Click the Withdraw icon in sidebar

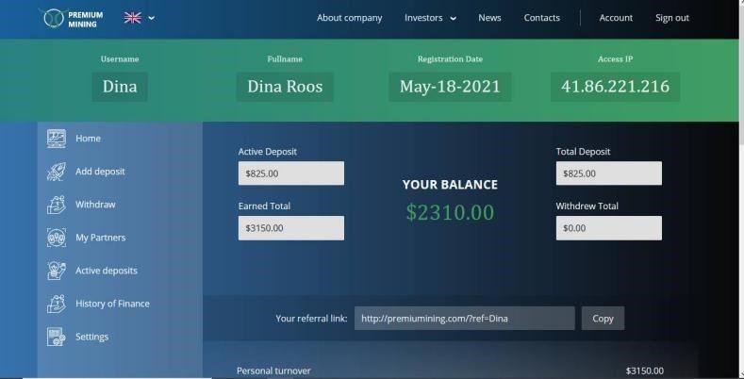(x=57, y=205)
